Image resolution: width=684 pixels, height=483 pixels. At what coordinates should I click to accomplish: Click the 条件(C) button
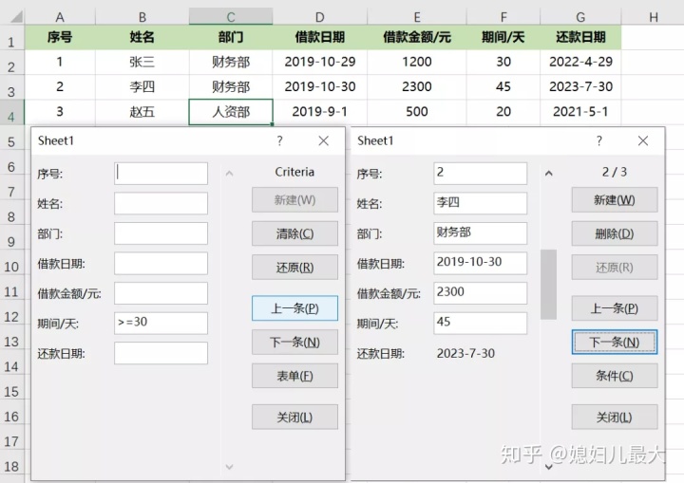615,376
